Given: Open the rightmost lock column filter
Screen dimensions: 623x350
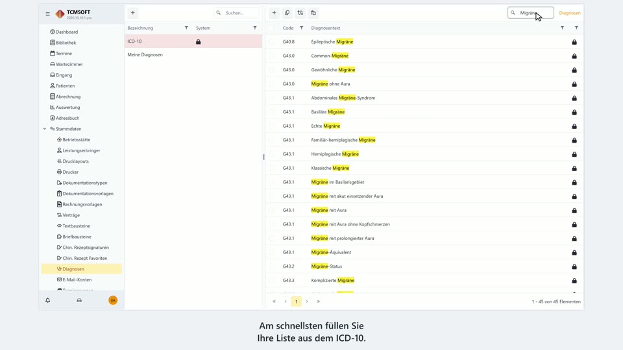Looking at the screenshot, I should (x=576, y=28).
